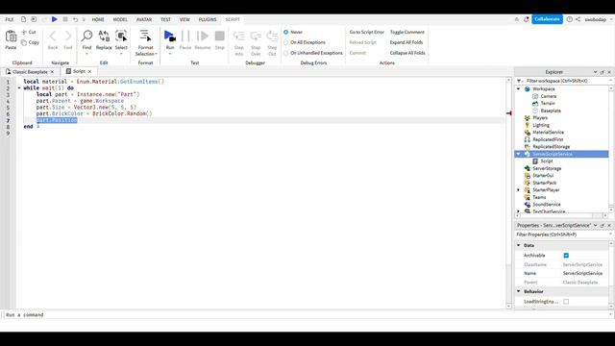Image resolution: width=615 pixels, height=346 pixels.
Task: Click the undo arrow in top bar
Action: (x=75, y=19)
